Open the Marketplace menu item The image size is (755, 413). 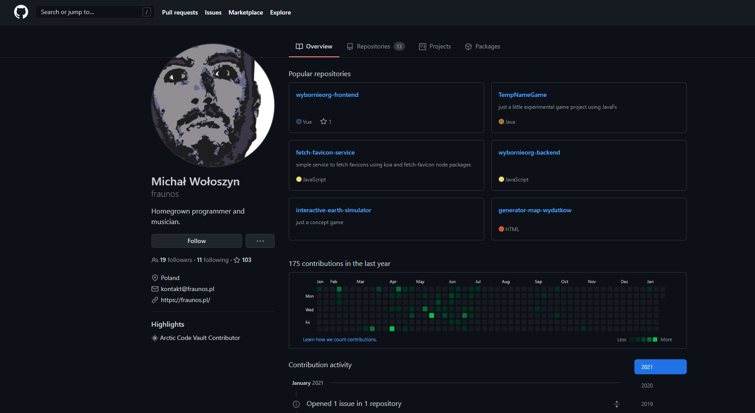tap(245, 12)
